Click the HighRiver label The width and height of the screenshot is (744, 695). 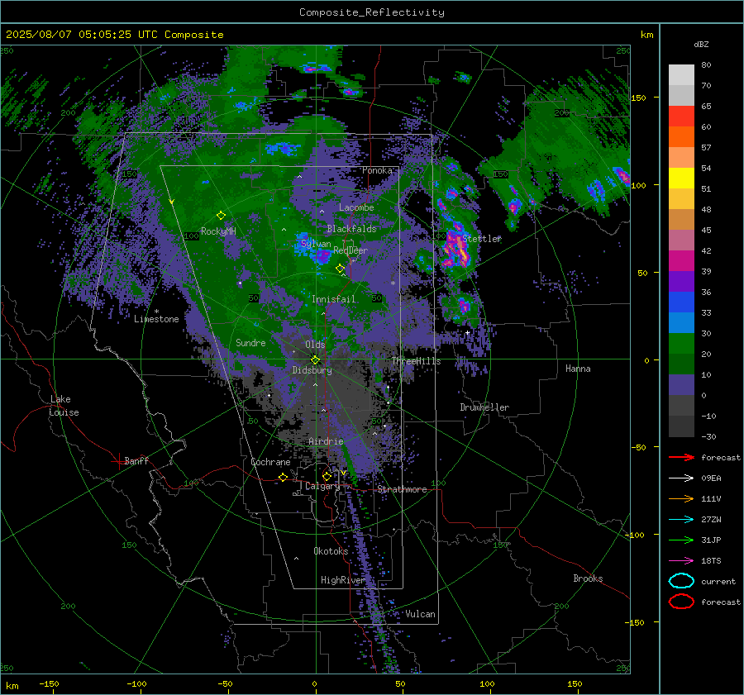coord(343,580)
